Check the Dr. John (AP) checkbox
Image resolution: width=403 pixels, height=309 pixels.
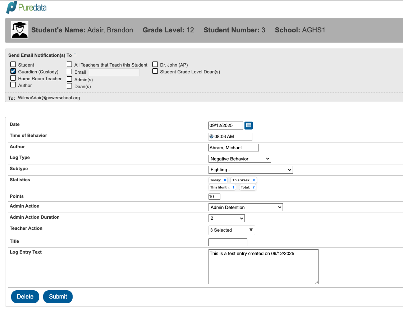point(155,64)
